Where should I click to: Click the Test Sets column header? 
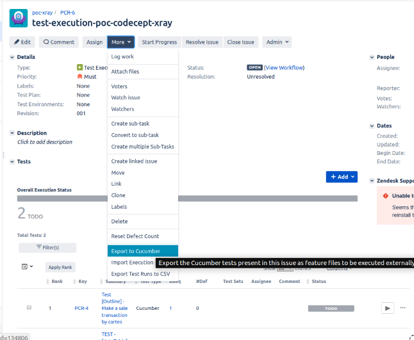pos(233,281)
